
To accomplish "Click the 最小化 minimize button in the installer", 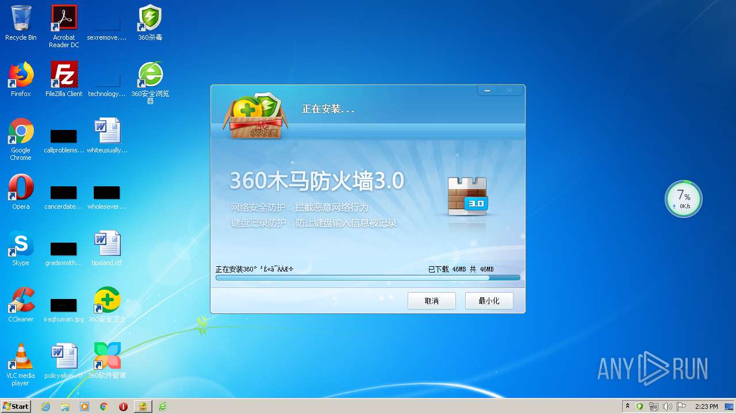I will (489, 301).
